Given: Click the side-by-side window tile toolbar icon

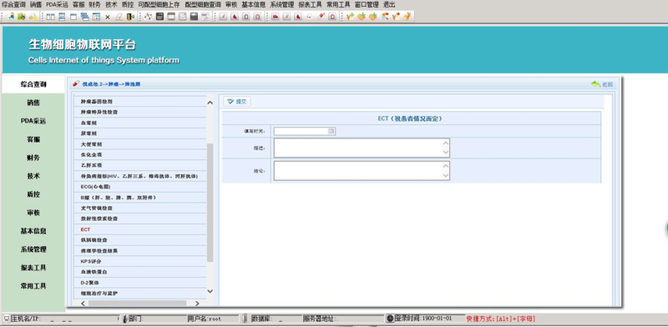Looking at the screenshot, I should click(x=51, y=17).
